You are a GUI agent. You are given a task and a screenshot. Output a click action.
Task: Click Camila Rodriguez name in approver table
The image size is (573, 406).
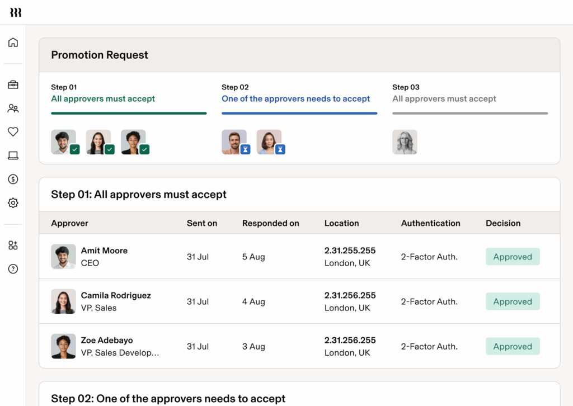click(x=116, y=295)
